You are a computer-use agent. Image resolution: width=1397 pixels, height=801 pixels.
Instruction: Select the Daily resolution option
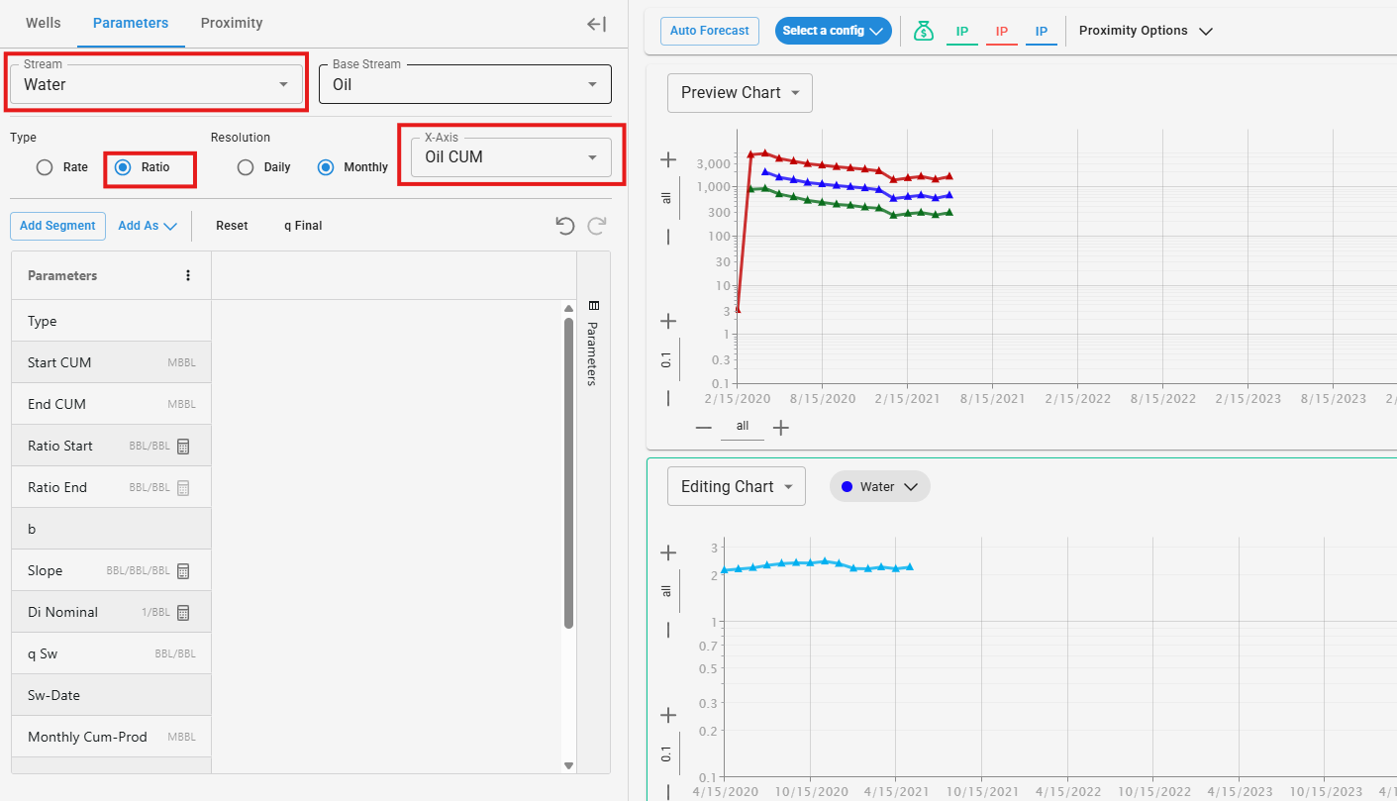(247, 167)
